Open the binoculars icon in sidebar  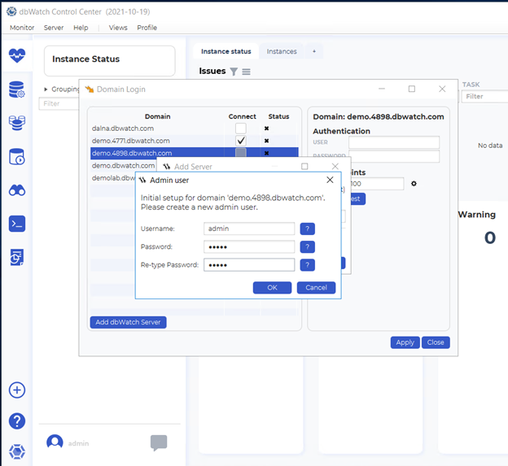tap(17, 190)
